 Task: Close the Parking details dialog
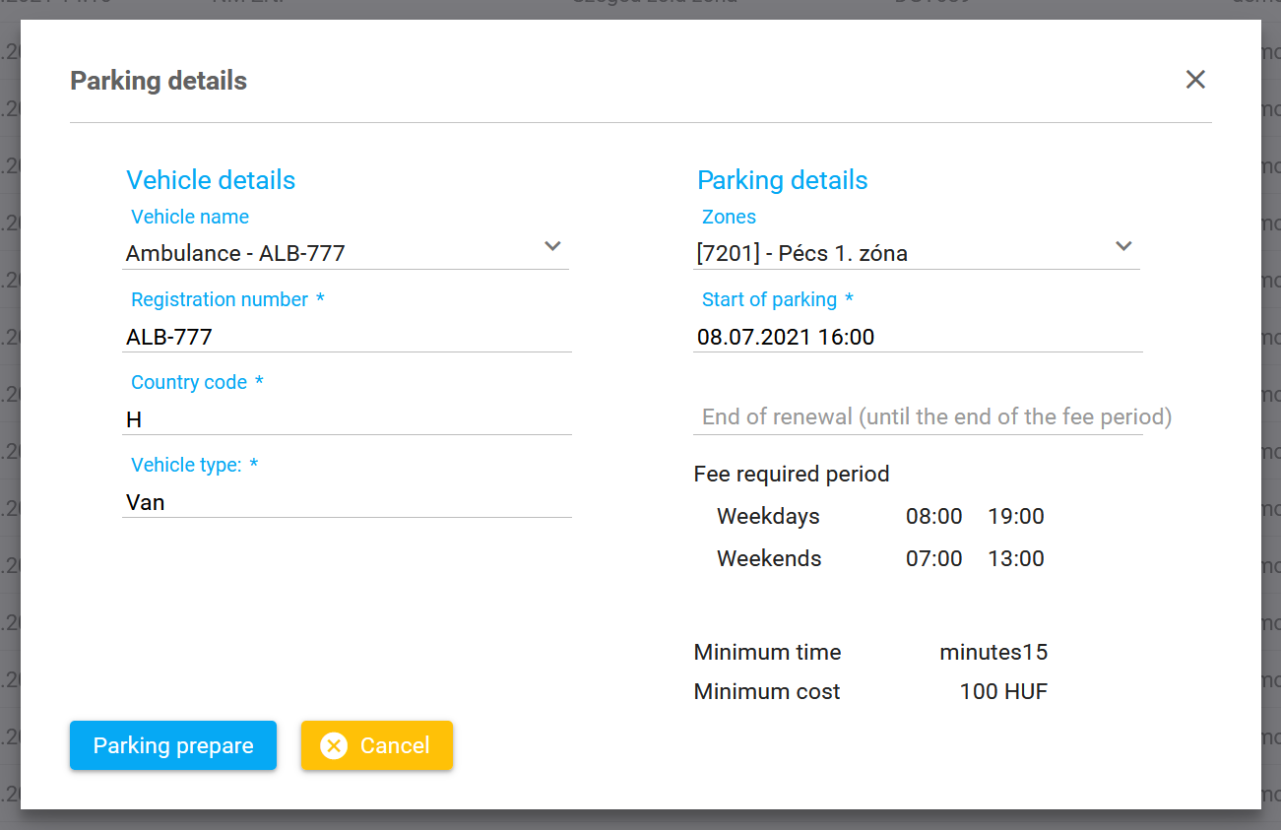[x=1195, y=80]
